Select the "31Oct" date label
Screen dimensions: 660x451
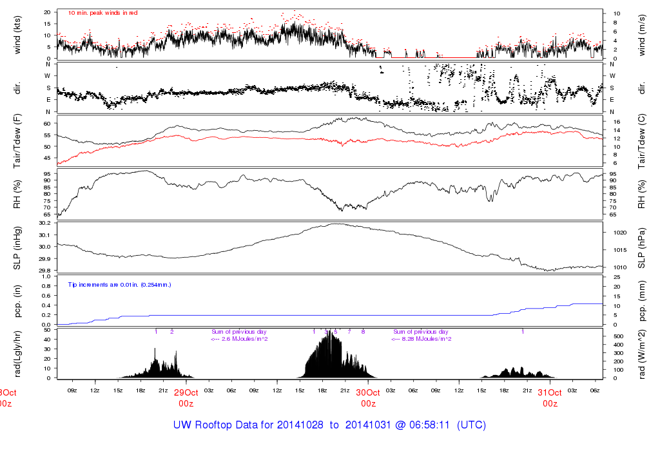pyautogui.click(x=550, y=392)
